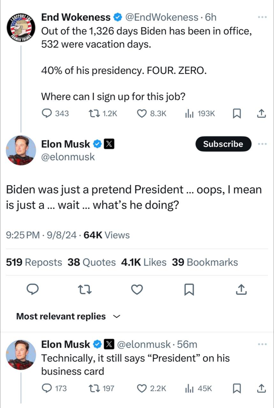The width and height of the screenshot is (274, 408).
Task: Reply to Elon Musk's main tweet
Action: 33,289
